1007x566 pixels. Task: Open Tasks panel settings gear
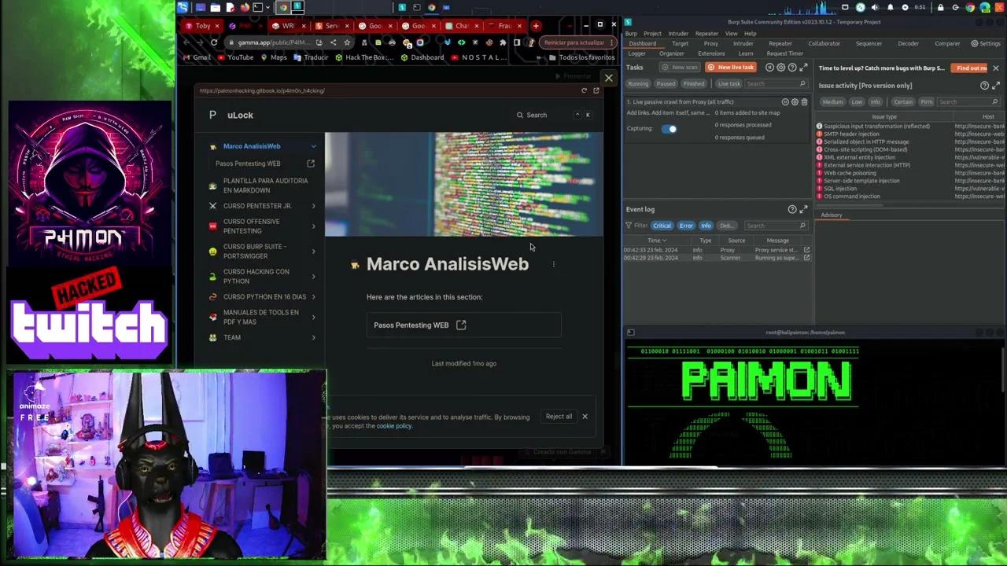coord(781,68)
